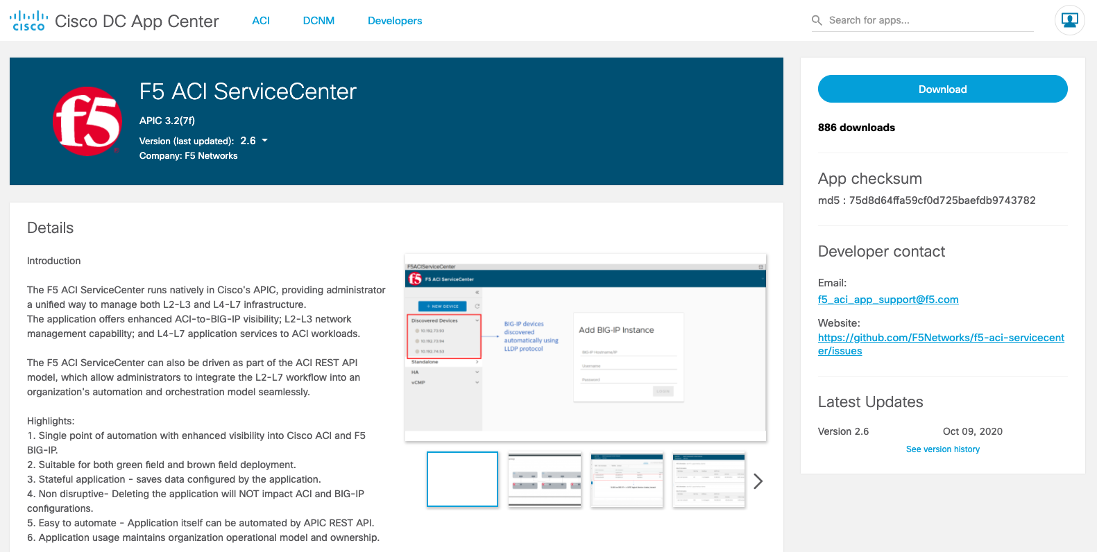Click the f5_aci_app_support email link
The image size is (1097, 552).
click(888, 300)
